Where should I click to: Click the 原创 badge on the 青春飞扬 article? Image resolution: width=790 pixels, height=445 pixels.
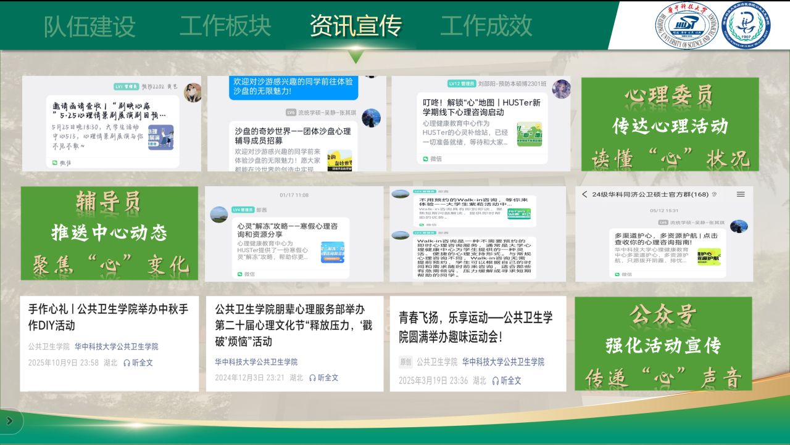tap(405, 362)
